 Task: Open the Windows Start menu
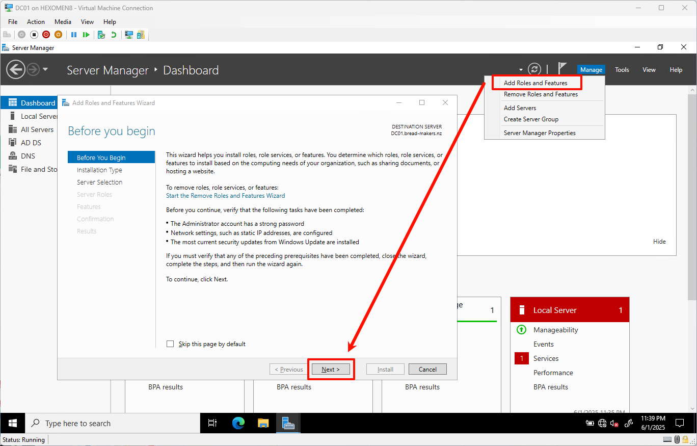pos(13,423)
